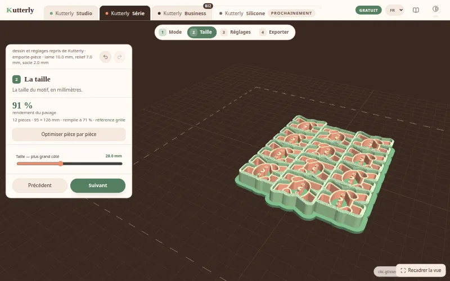Screen dimensions: 450x281
Task: Click the clic-glisser hint pill
Action: pos(385,271)
